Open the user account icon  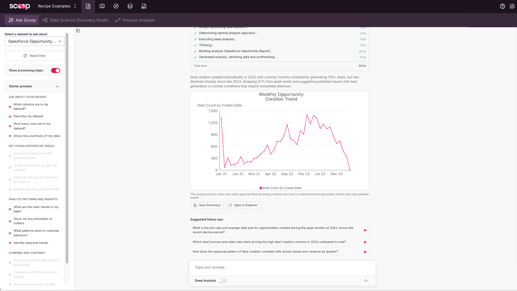tap(512, 6)
